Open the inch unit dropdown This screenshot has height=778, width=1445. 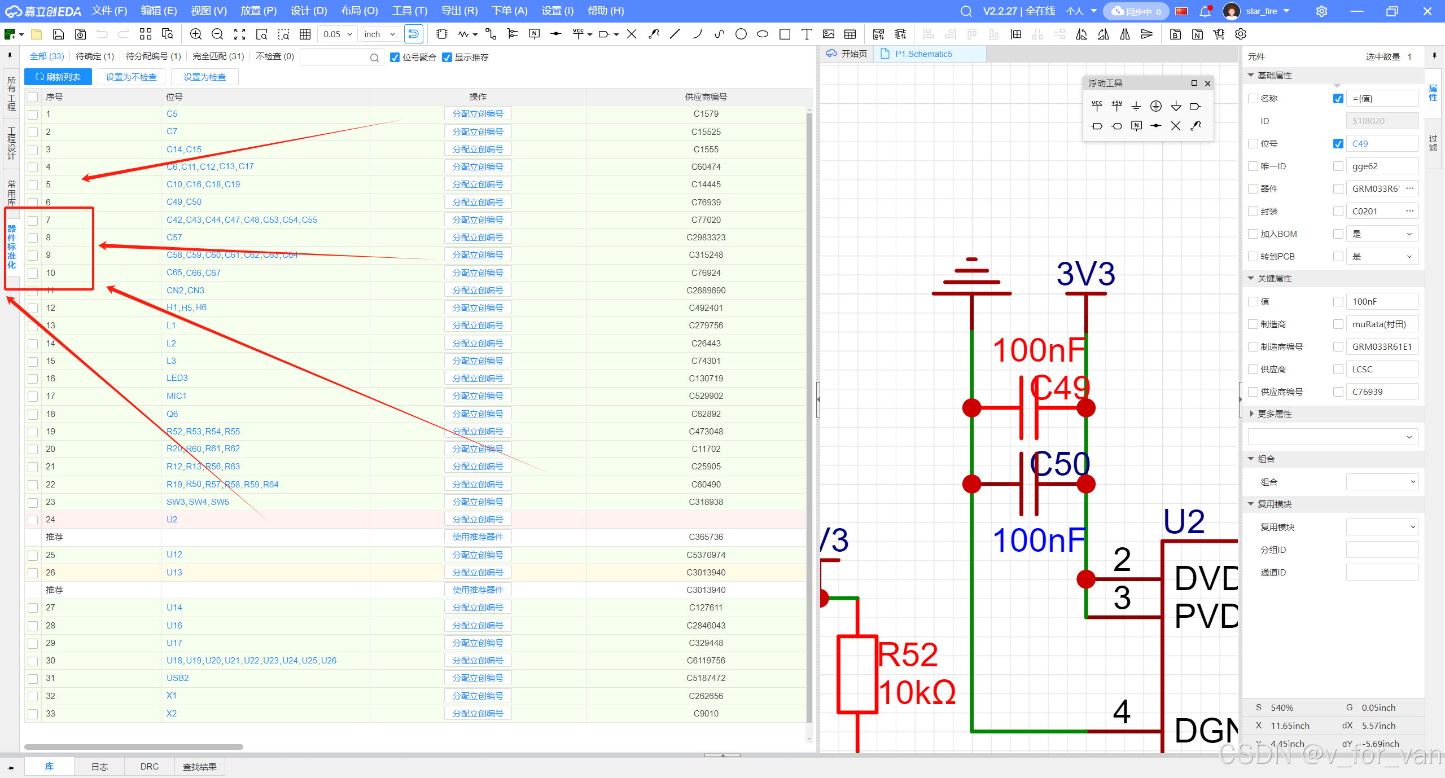(x=382, y=34)
